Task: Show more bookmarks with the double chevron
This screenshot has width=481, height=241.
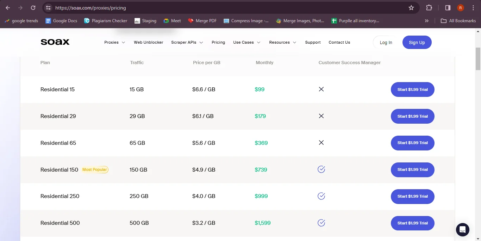Action: [427, 21]
